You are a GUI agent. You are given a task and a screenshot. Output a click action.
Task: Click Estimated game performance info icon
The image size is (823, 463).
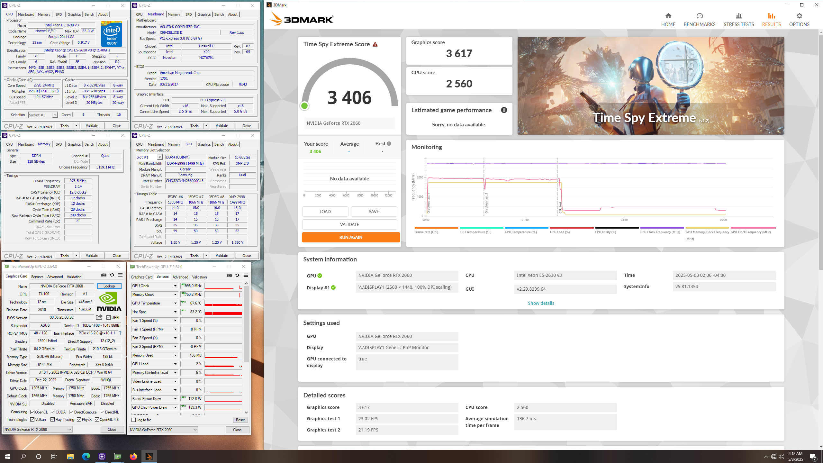pos(504,110)
